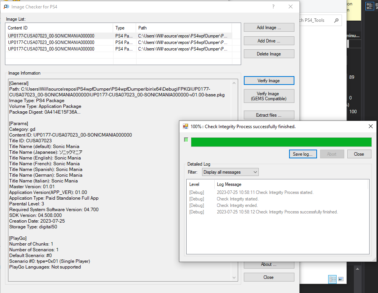Click the help question mark in title bar
Image resolution: width=378 pixels, height=293 pixels.
point(273,7)
